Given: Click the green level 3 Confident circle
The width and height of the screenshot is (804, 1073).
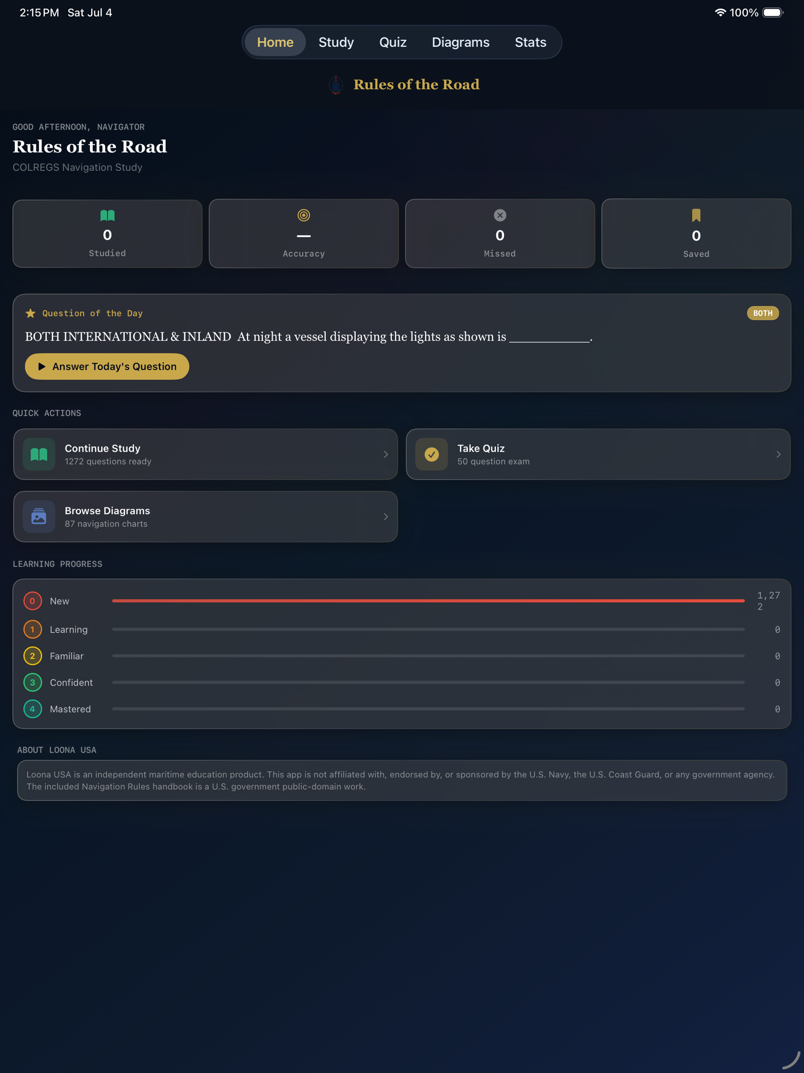Looking at the screenshot, I should click(33, 683).
